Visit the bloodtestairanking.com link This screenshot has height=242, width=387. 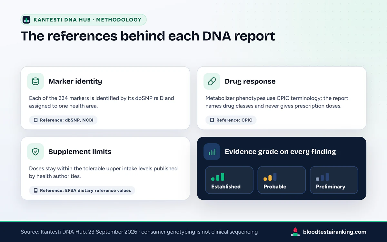pyautogui.click(x=335, y=232)
